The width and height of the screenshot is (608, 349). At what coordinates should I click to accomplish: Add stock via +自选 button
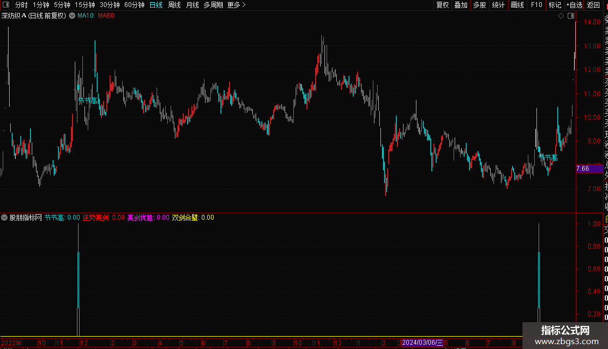click(x=574, y=5)
